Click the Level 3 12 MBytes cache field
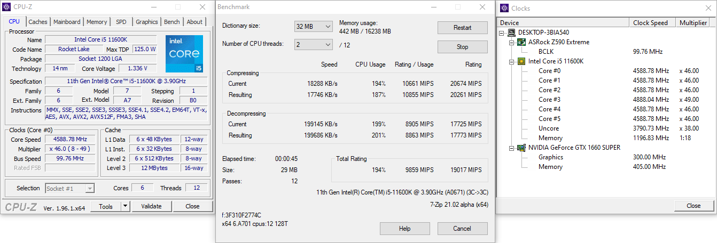This screenshot has height=243, width=717. (x=154, y=168)
